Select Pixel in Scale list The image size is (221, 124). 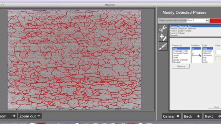[208, 49]
